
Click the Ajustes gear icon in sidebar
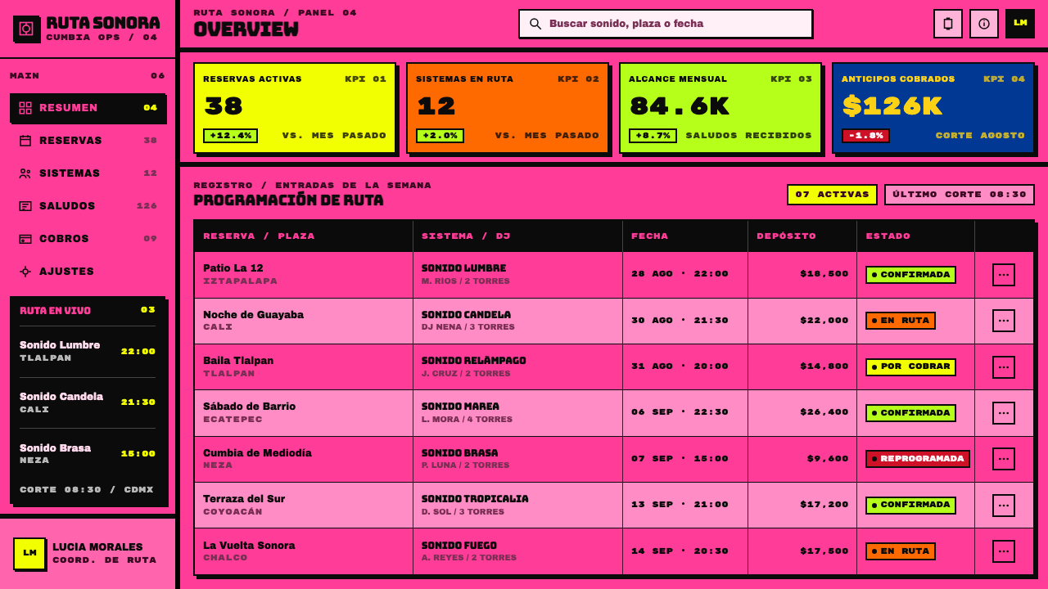pos(25,272)
